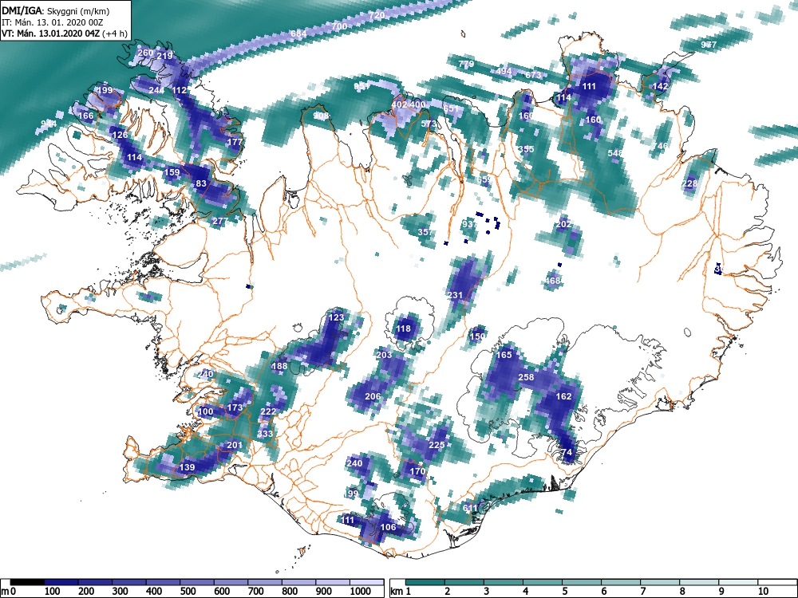Click the legend label '1000' on the metre scale

[361, 592]
